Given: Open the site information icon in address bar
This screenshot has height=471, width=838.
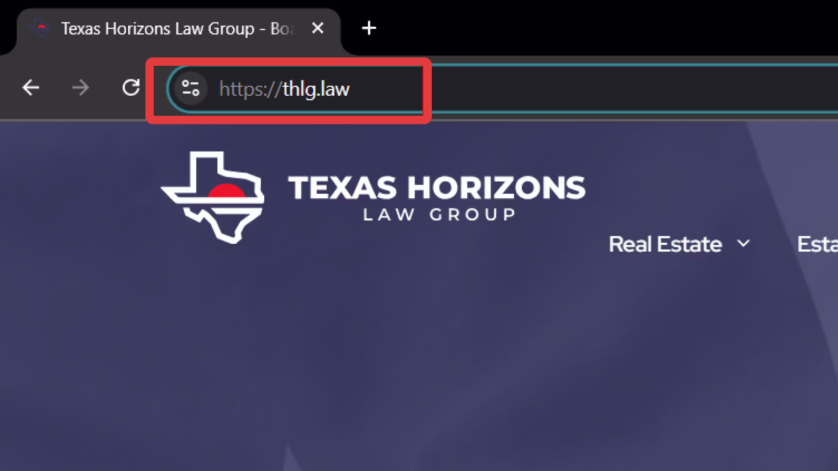Looking at the screenshot, I should (x=191, y=89).
